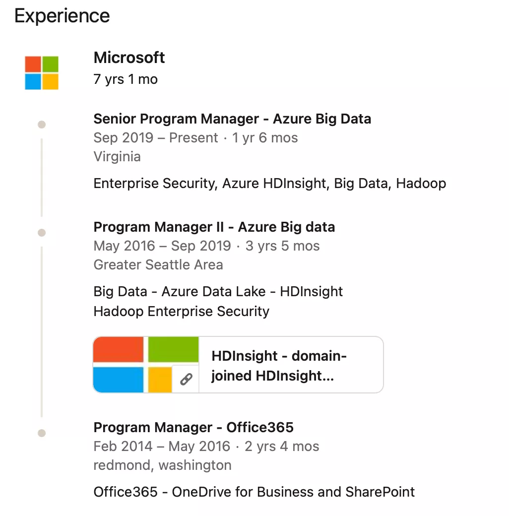Viewport: 509px width, 516px height.
Task: Click the Sep 2019 – Present date range
Action: (156, 137)
